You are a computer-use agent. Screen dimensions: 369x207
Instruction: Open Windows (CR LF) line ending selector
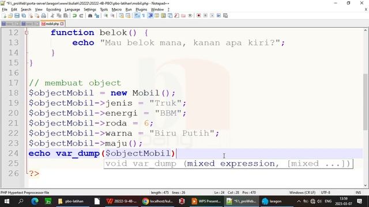click(302, 193)
